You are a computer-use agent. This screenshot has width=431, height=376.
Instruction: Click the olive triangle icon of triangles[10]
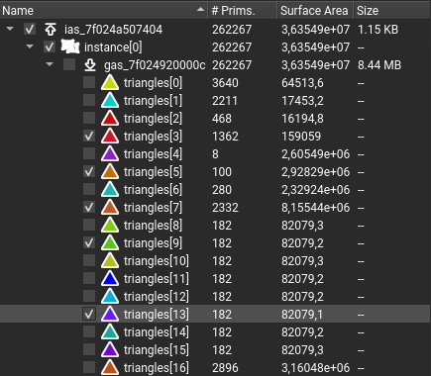[x=110, y=260]
